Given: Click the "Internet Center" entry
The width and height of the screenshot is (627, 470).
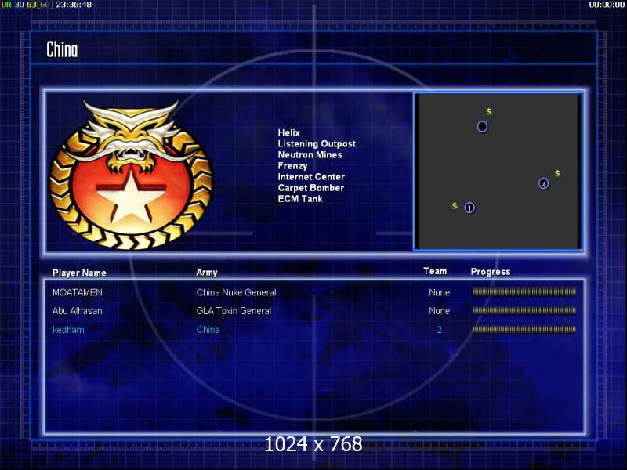Looking at the screenshot, I should pyautogui.click(x=311, y=177).
